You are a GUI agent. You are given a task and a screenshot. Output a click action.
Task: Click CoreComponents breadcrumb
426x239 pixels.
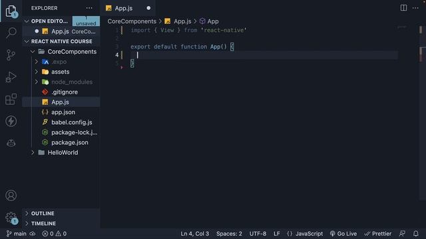(132, 21)
